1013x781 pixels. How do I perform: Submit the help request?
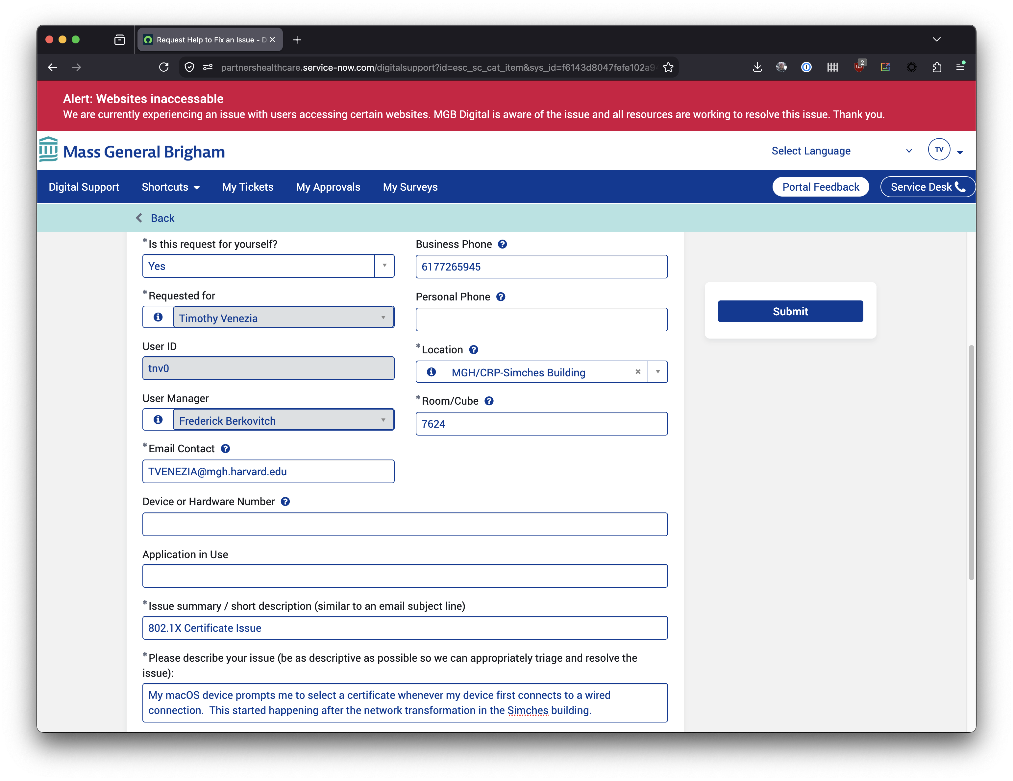(x=790, y=311)
